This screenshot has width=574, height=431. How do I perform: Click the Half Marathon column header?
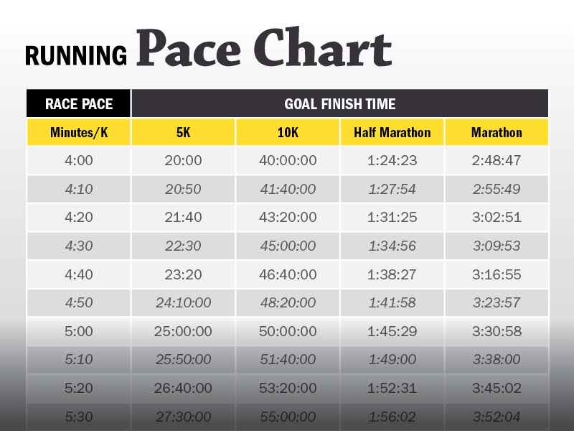pos(392,133)
